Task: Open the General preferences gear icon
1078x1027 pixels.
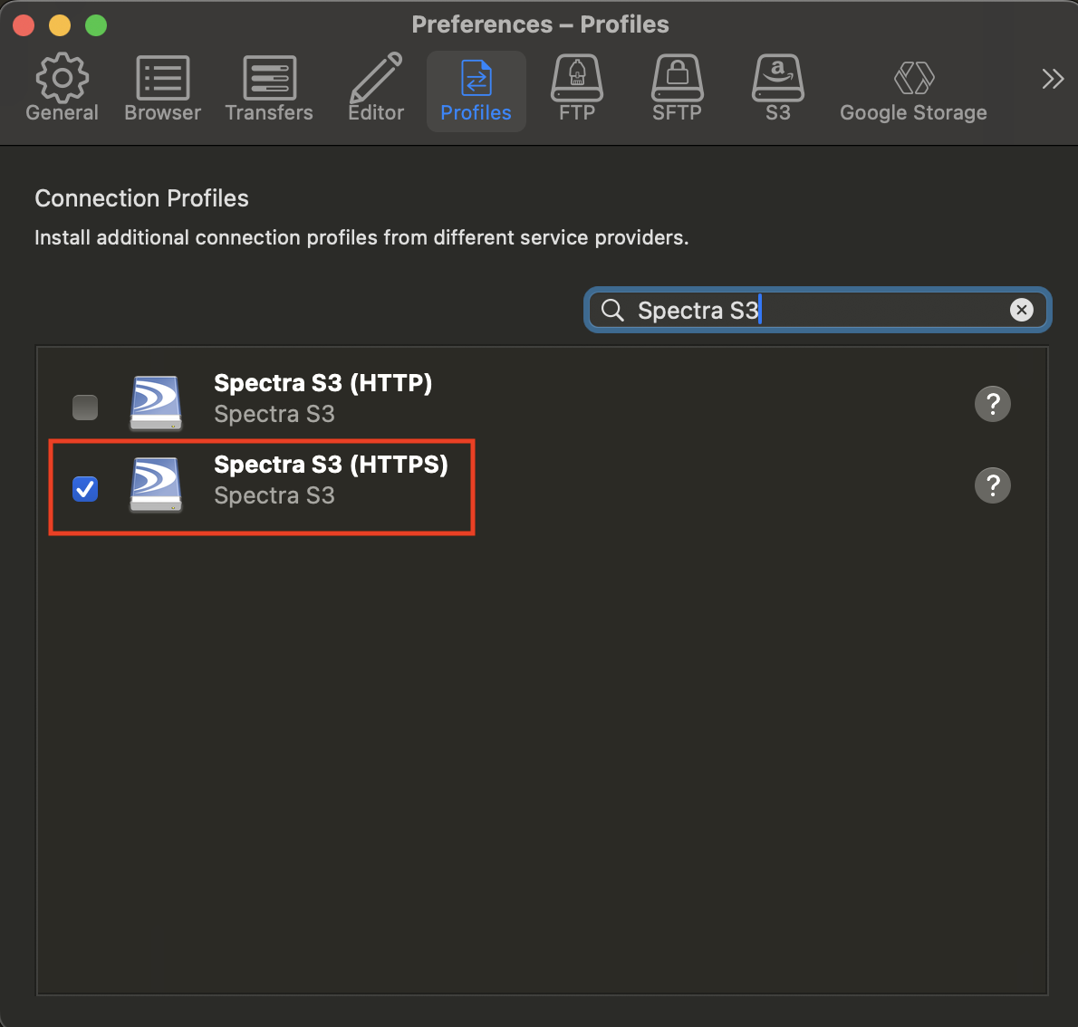Action: [62, 89]
